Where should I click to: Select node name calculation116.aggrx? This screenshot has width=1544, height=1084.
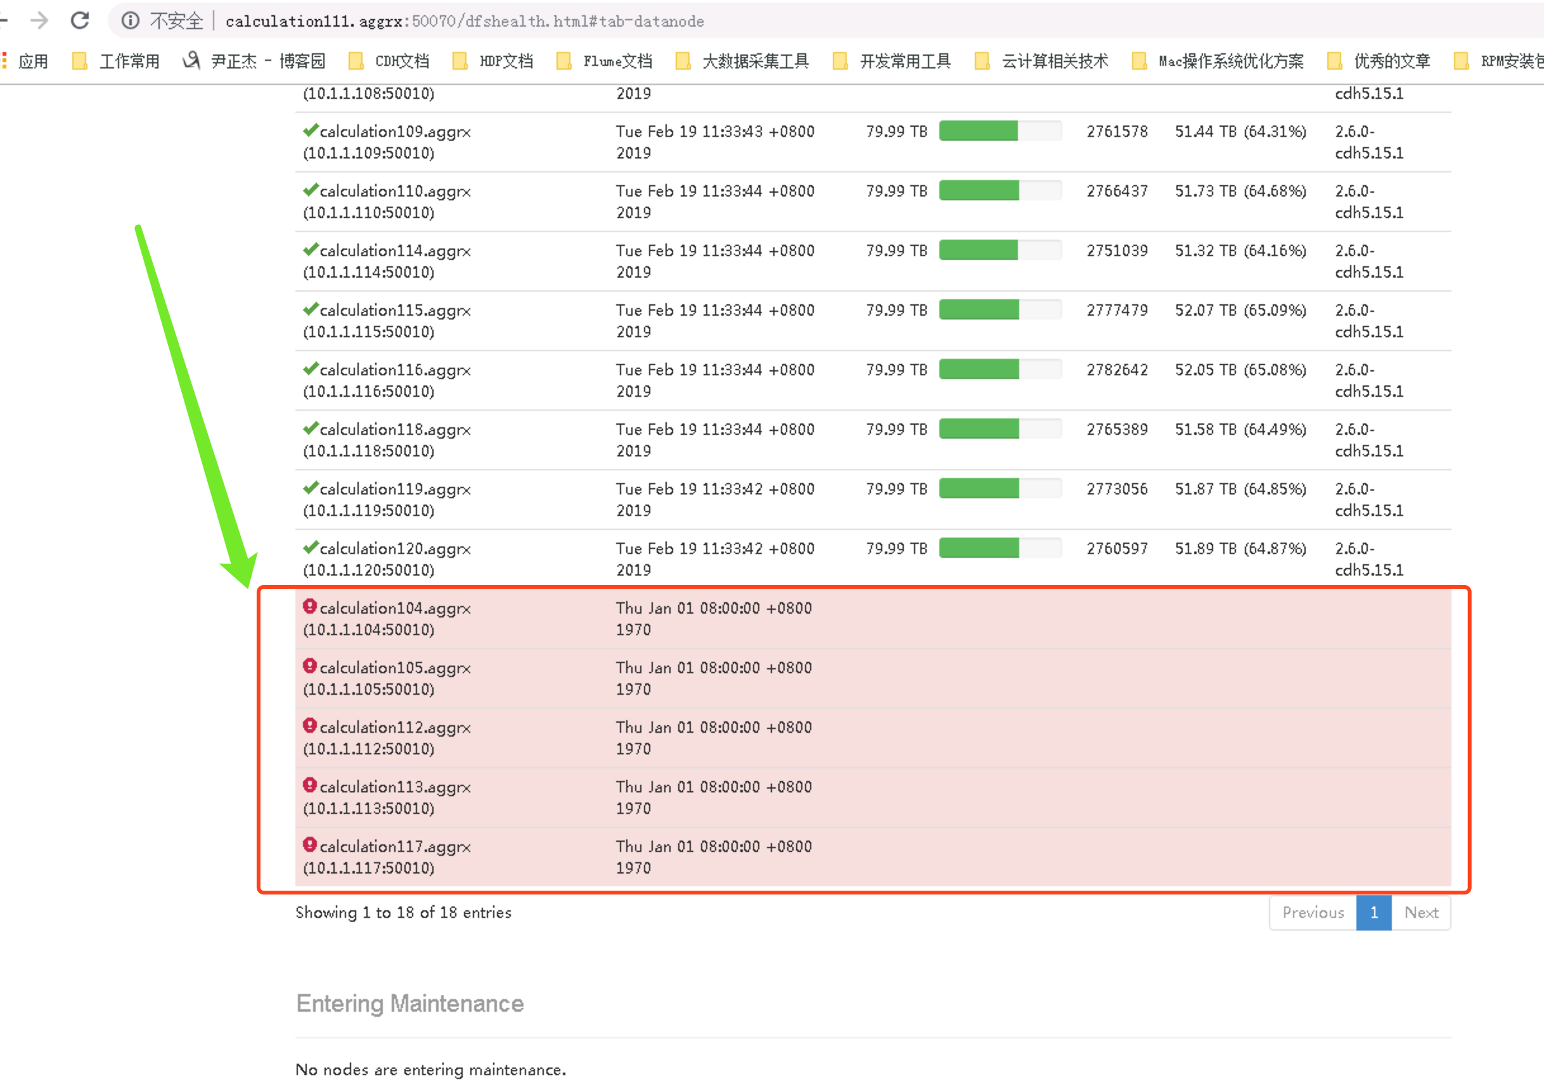click(x=395, y=370)
